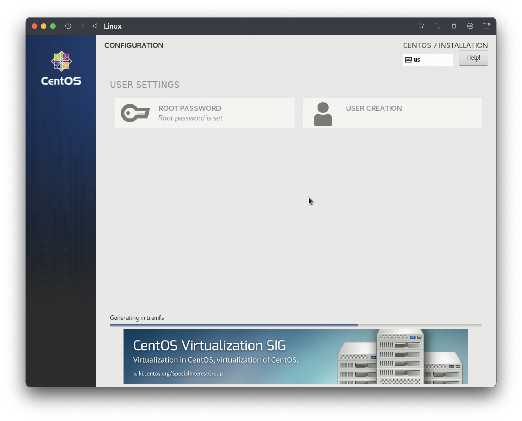Click the back triangle toolbar icon
522x421 pixels.
95,26
